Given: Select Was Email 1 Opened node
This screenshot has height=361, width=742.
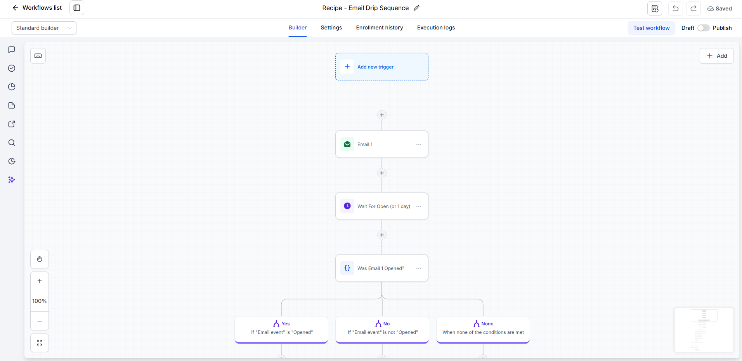Looking at the screenshot, I should coord(382,268).
